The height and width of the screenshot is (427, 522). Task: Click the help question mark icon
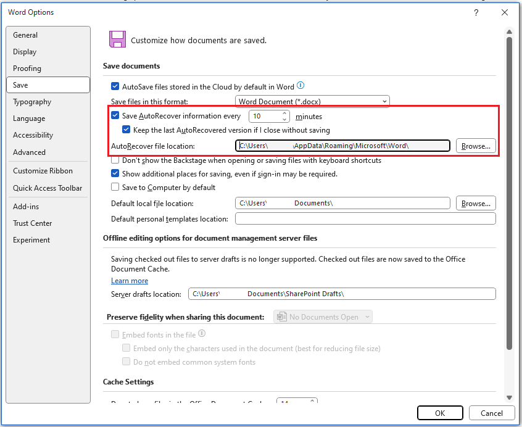pyautogui.click(x=476, y=12)
